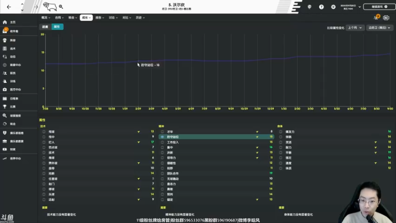Screen dimensions: 396x223
Task: Select the 抢断 tackling radio button
Action: [44, 173]
